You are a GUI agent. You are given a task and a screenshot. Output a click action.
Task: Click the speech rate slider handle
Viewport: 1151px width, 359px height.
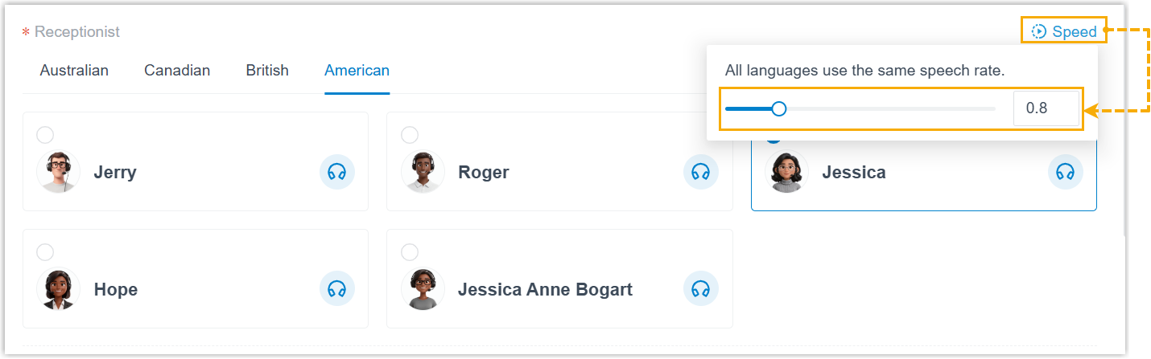(x=778, y=108)
